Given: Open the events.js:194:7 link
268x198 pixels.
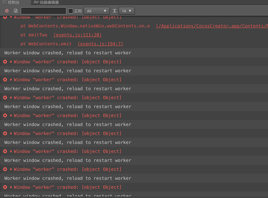Looking at the screenshot, I should pos(100,44).
